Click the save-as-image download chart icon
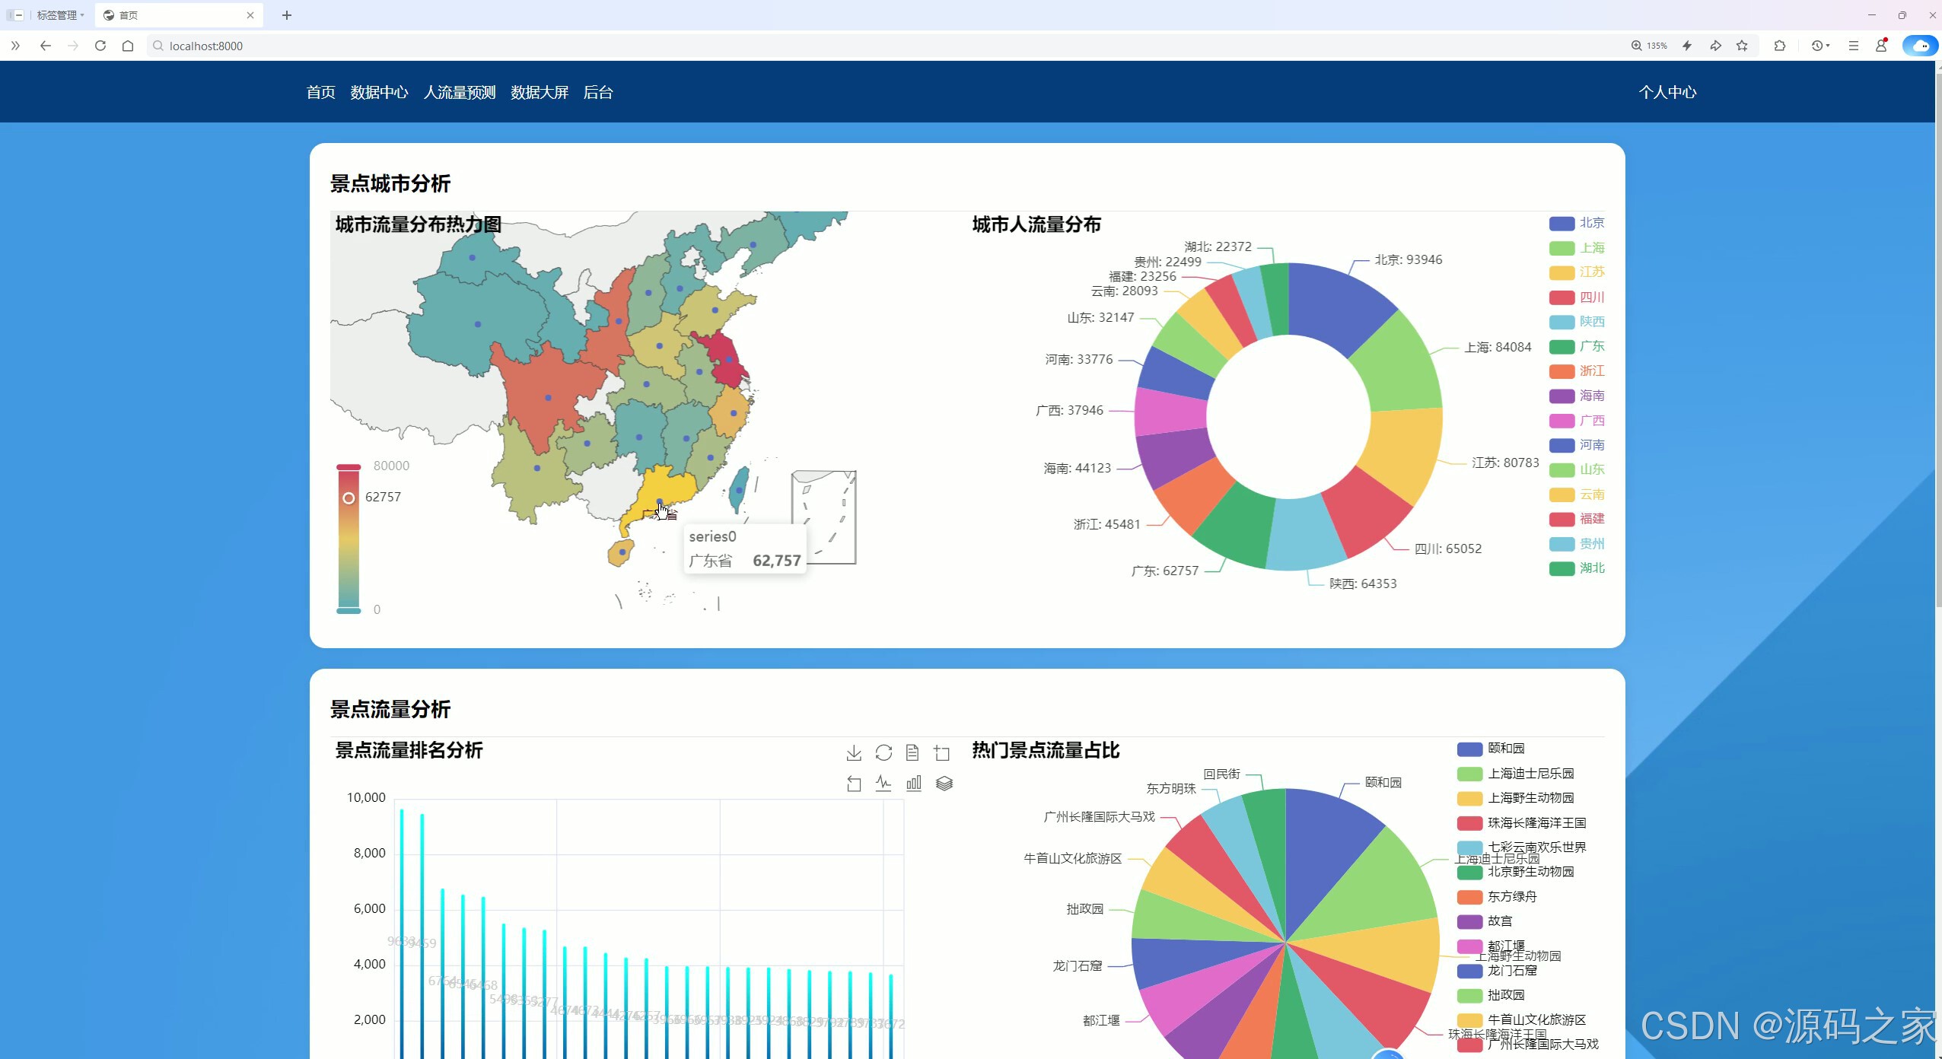 coord(854,753)
